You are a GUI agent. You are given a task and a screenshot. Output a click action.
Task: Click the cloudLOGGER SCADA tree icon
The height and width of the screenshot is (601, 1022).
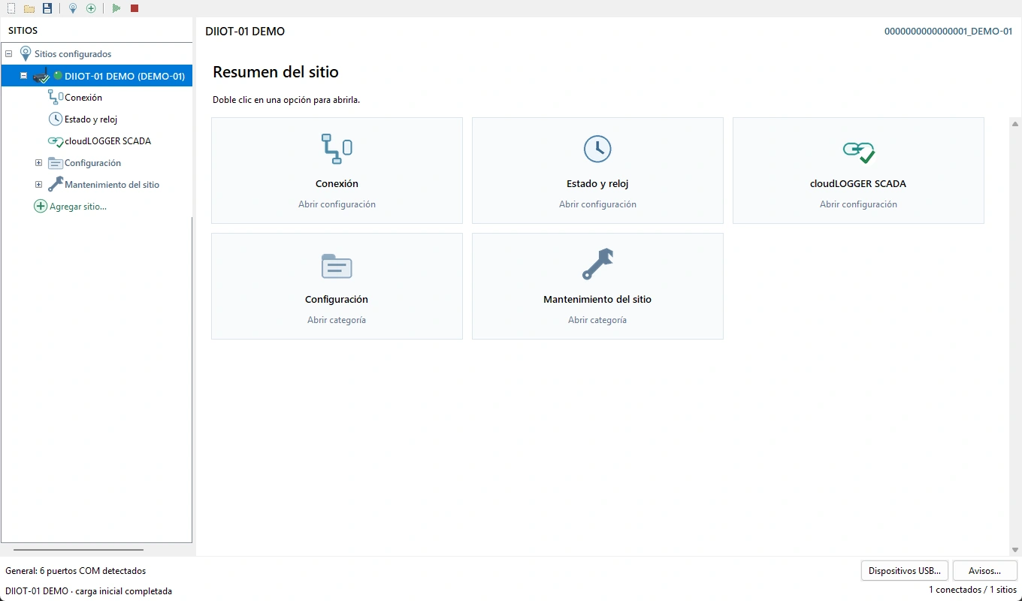[56, 140]
